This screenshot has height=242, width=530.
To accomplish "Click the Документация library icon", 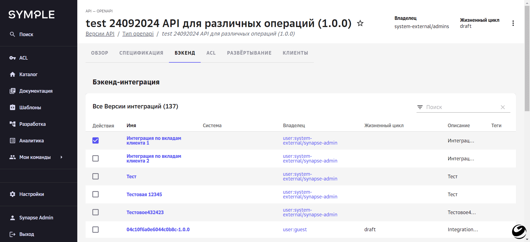I will point(12,91).
